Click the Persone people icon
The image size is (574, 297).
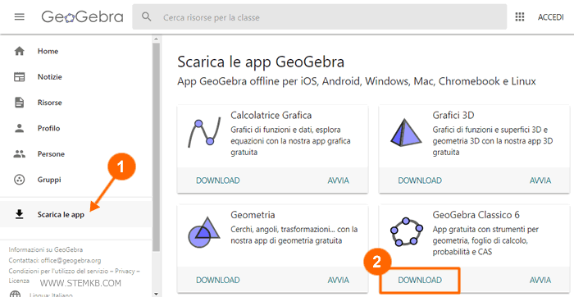tap(19, 153)
